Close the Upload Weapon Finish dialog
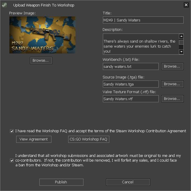This screenshot has width=191, height=191. pos(186,5)
